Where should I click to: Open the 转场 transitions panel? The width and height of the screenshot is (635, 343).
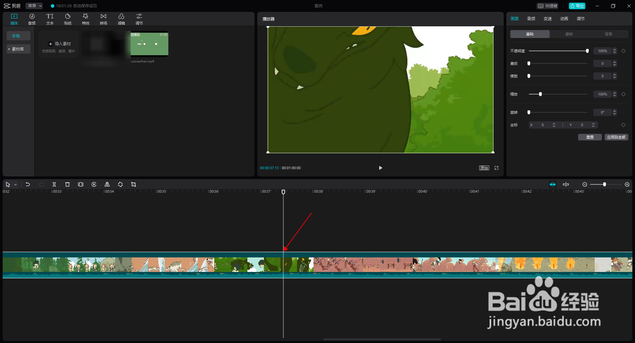[103, 19]
